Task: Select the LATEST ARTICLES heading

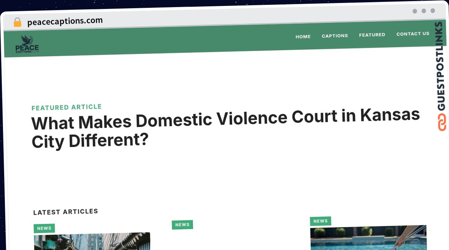Action: 65,212
